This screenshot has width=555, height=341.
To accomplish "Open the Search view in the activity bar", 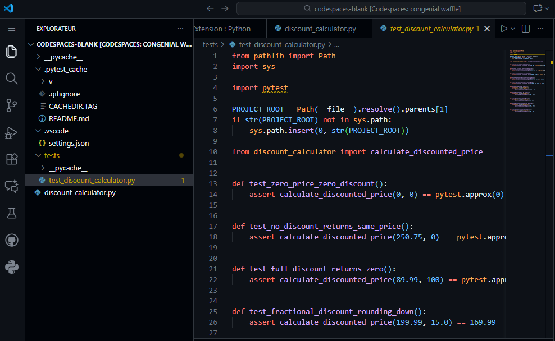I will coord(11,79).
